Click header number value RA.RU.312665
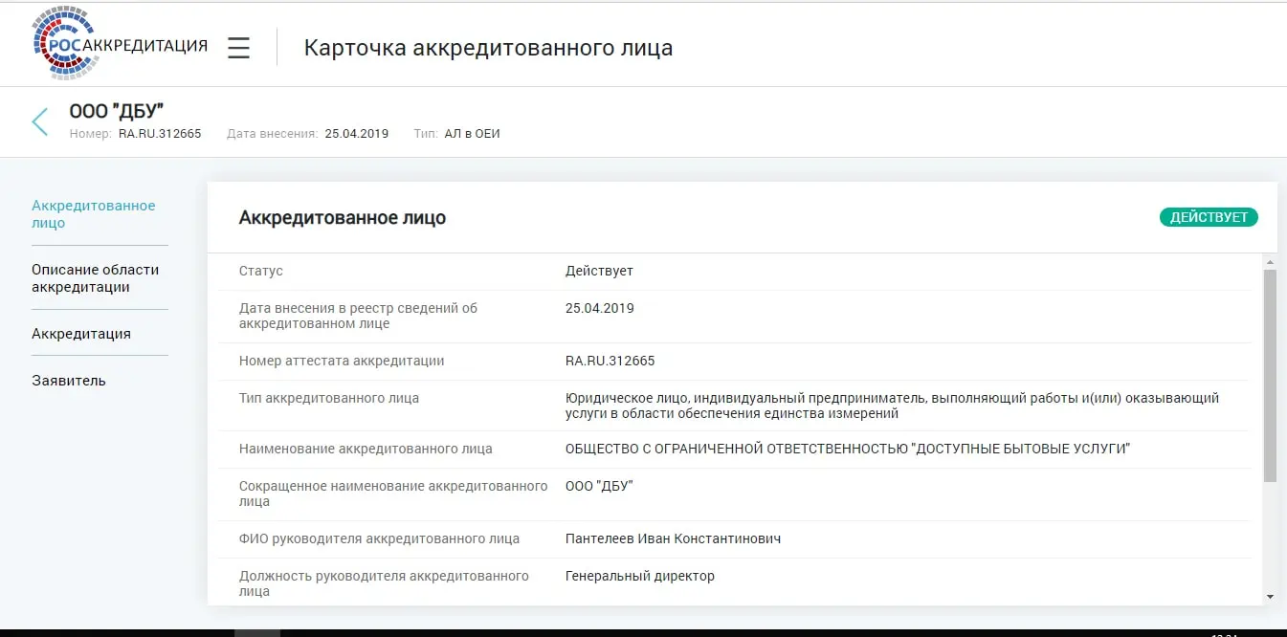 click(160, 134)
